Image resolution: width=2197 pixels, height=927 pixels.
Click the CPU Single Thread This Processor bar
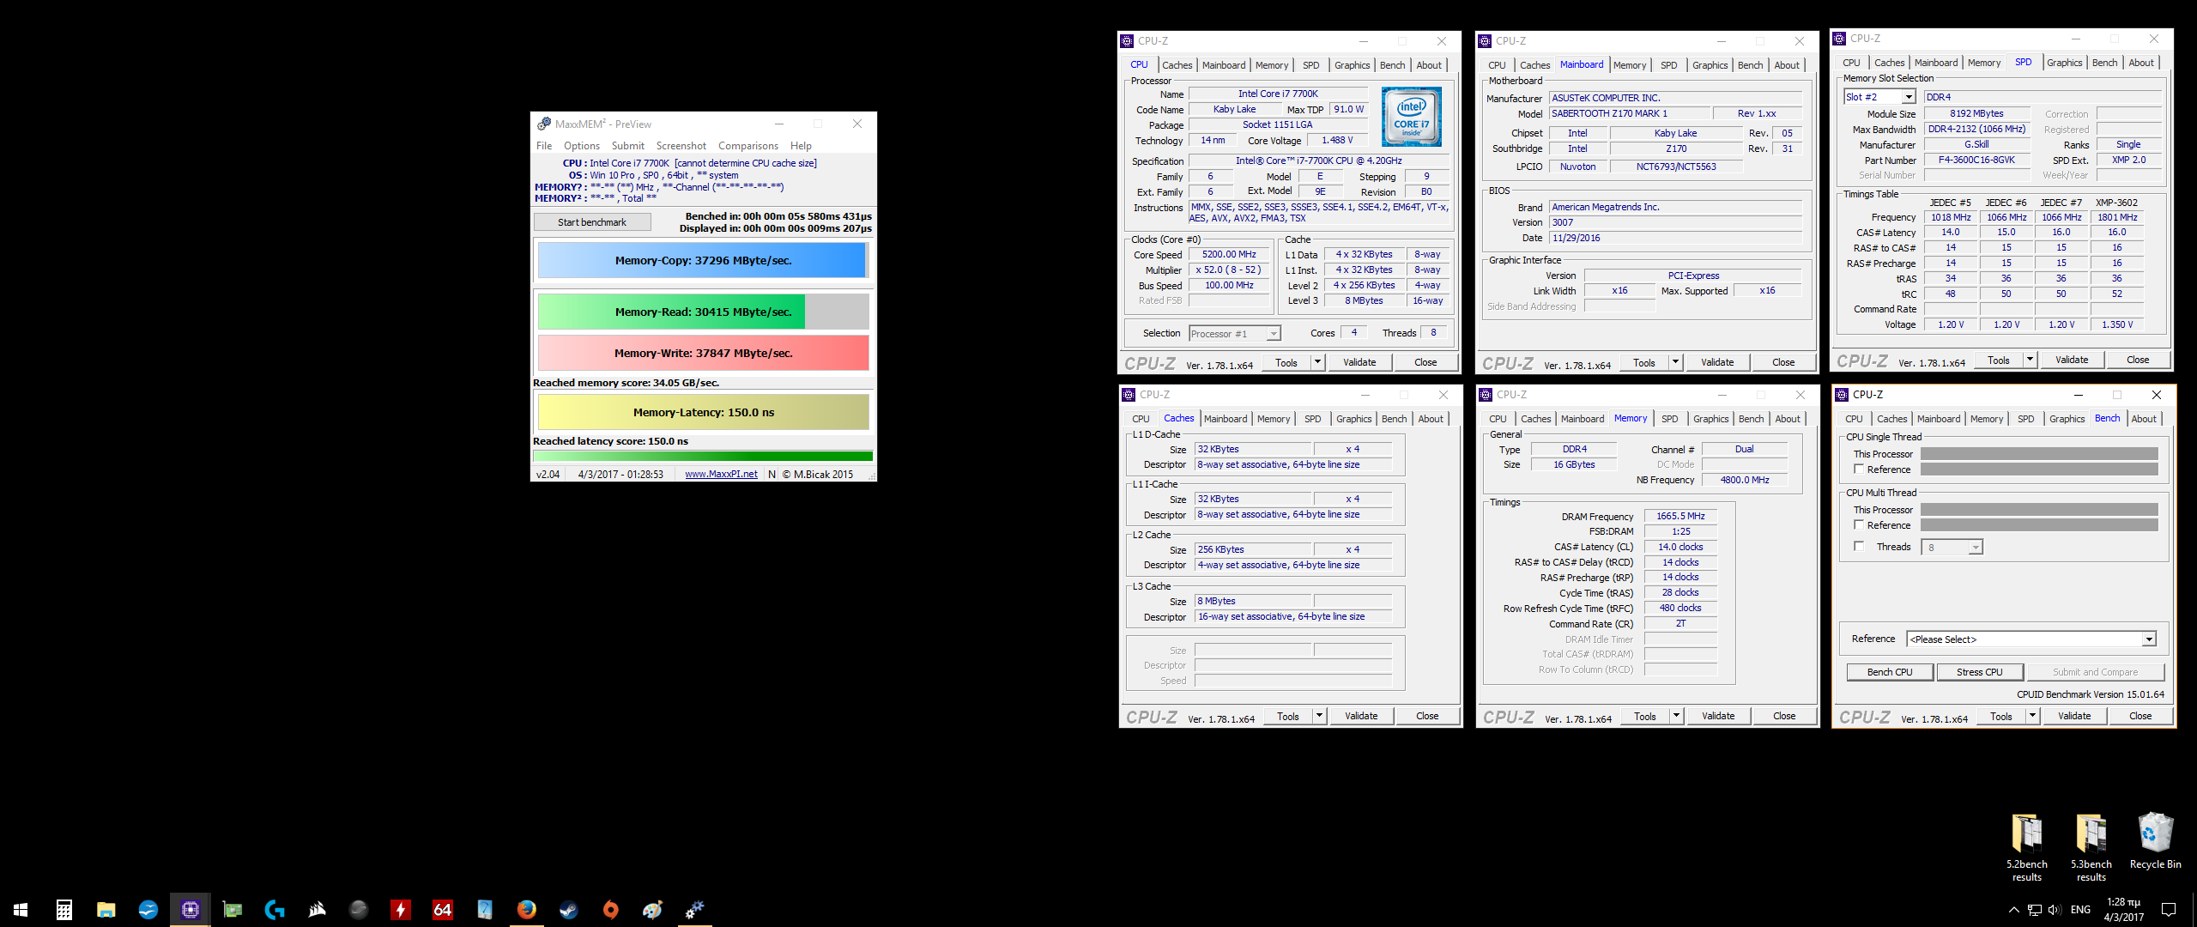pos(2039,454)
